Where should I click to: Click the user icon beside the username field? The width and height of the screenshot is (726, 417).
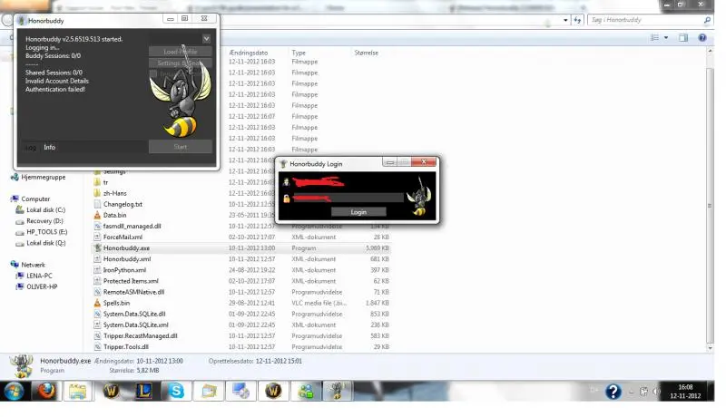[287, 182]
